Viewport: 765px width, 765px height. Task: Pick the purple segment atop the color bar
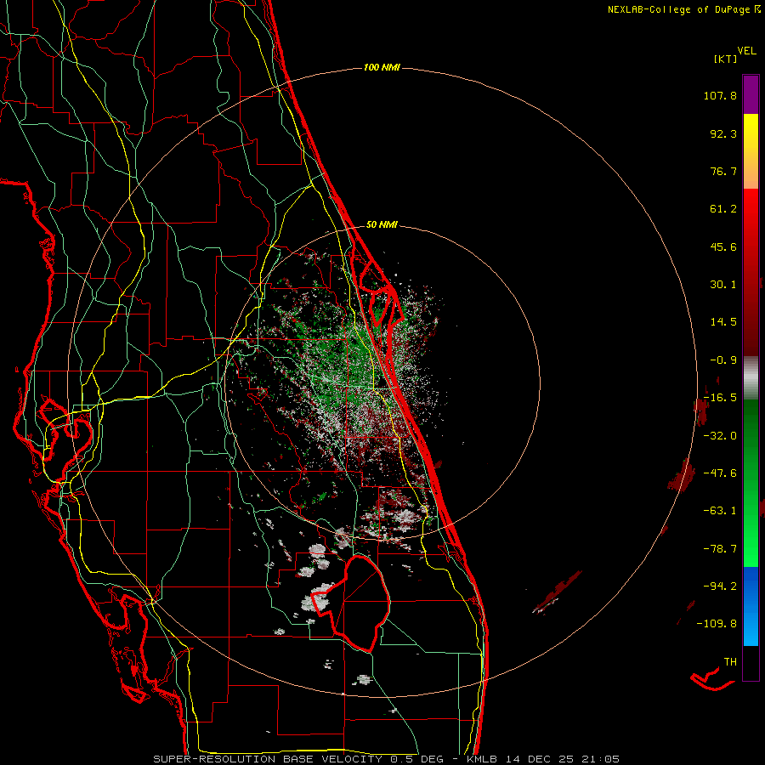tap(751, 94)
